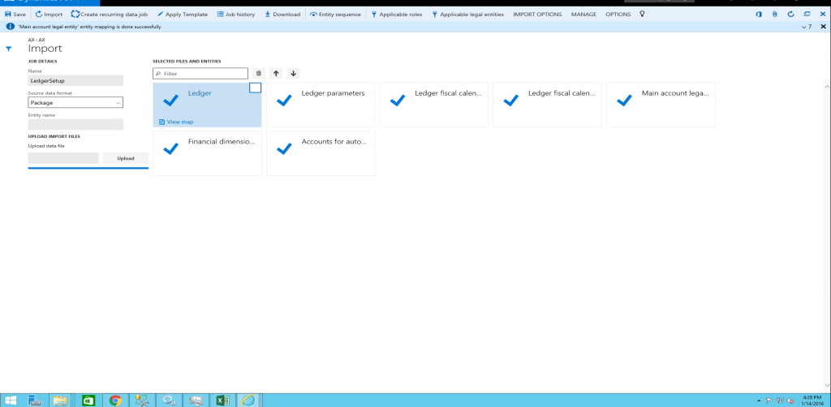Select the Accounts for auto... tile

[321, 153]
